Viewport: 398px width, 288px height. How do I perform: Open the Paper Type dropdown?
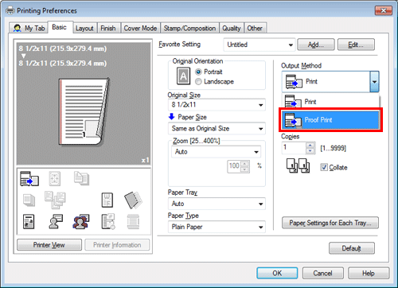(x=217, y=227)
